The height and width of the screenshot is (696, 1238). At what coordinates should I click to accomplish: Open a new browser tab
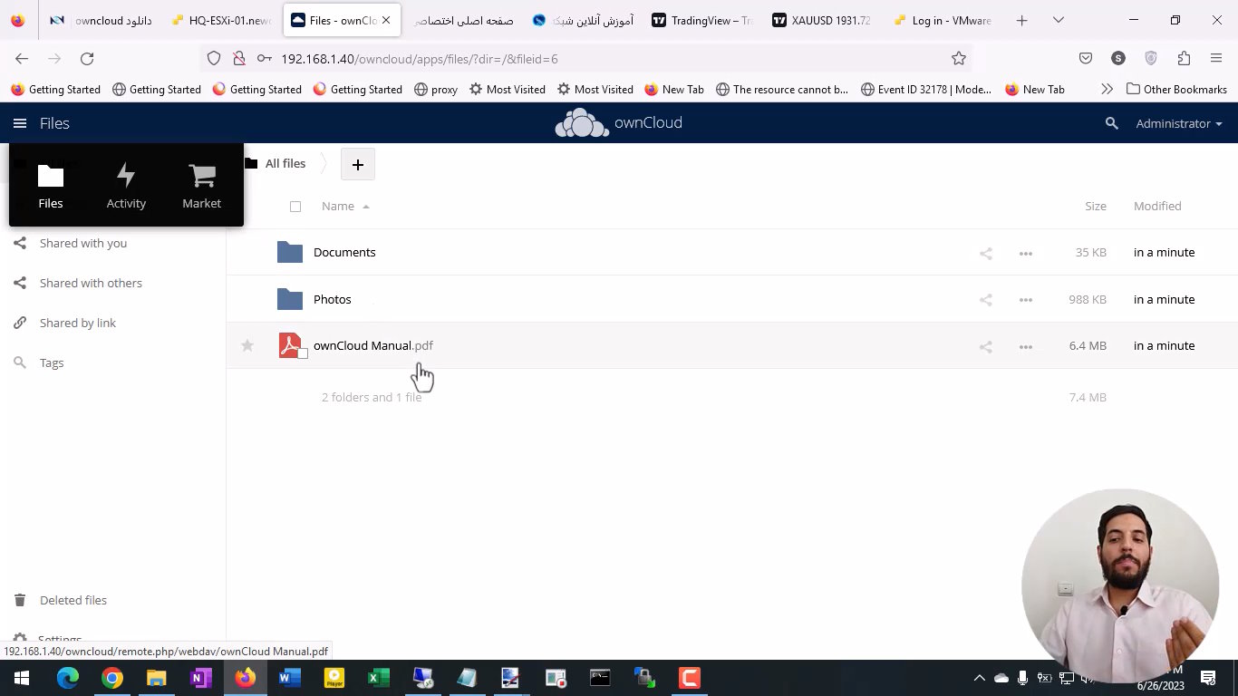(x=1021, y=20)
